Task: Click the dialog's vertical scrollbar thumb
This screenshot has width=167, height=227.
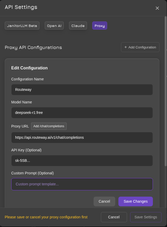Action: tap(165, 92)
